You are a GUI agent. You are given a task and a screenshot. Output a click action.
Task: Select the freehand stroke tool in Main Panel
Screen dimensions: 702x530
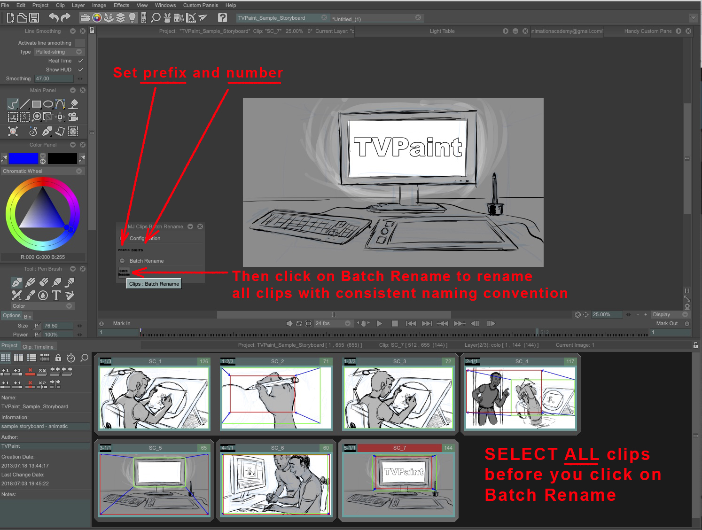click(x=13, y=104)
